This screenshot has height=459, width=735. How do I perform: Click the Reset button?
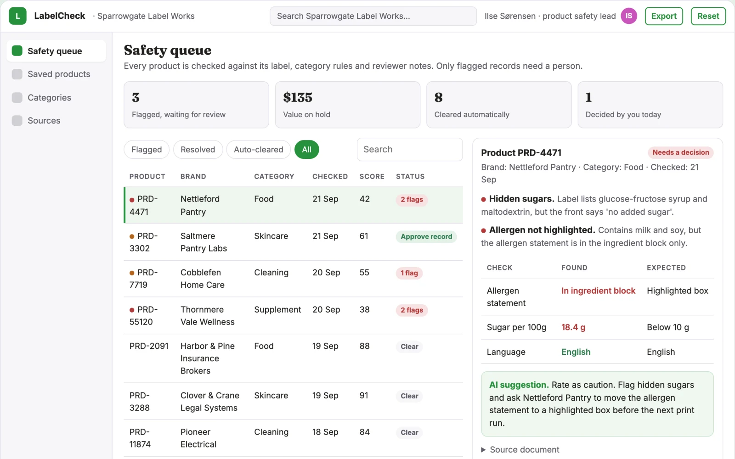(708, 16)
